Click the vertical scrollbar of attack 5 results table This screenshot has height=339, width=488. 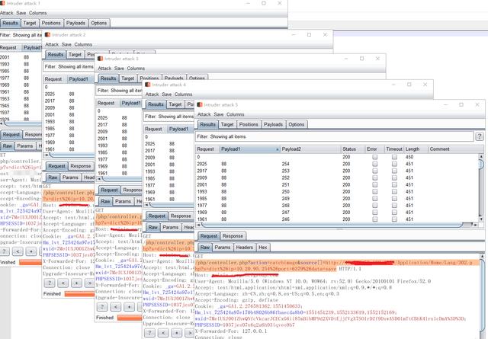click(481, 187)
